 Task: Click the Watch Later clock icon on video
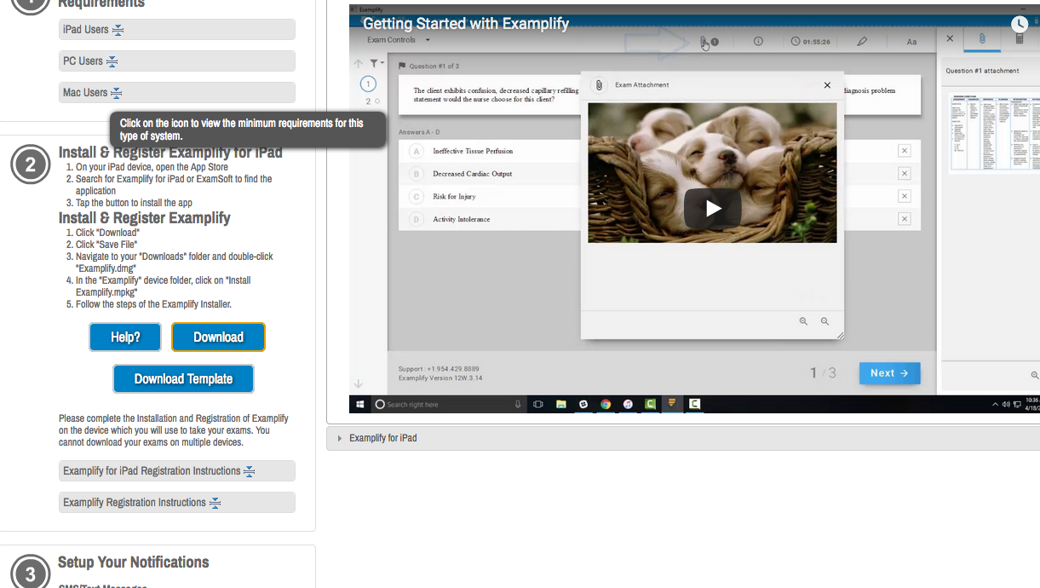tap(1020, 24)
